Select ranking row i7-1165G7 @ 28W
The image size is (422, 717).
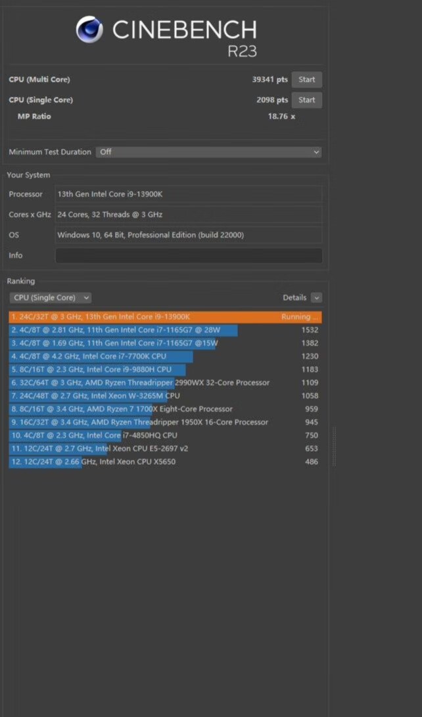(166, 330)
